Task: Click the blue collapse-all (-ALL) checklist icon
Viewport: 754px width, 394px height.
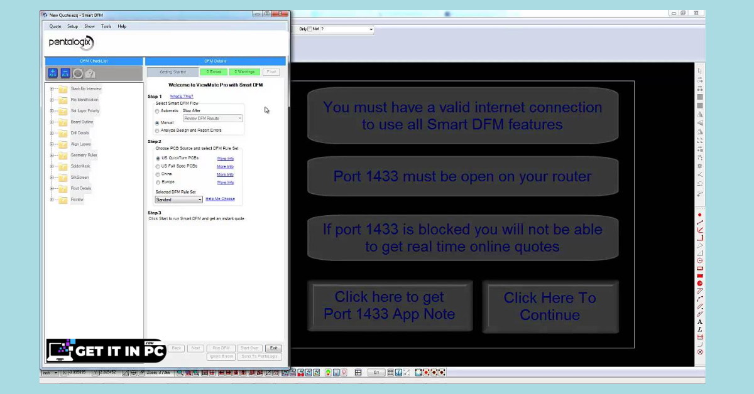Action: coord(65,73)
